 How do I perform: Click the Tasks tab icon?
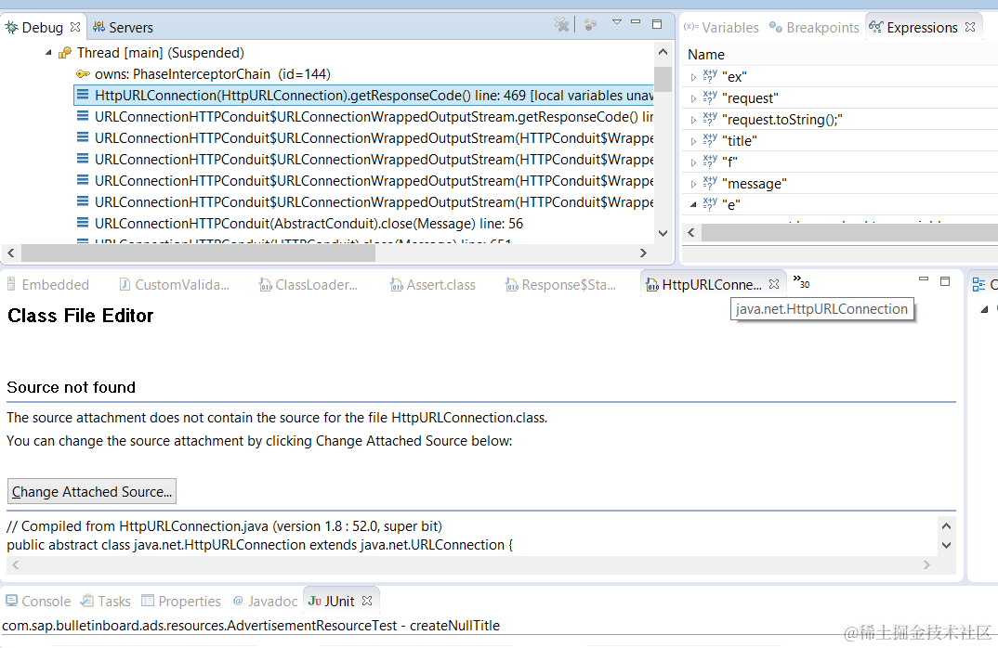(x=87, y=601)
